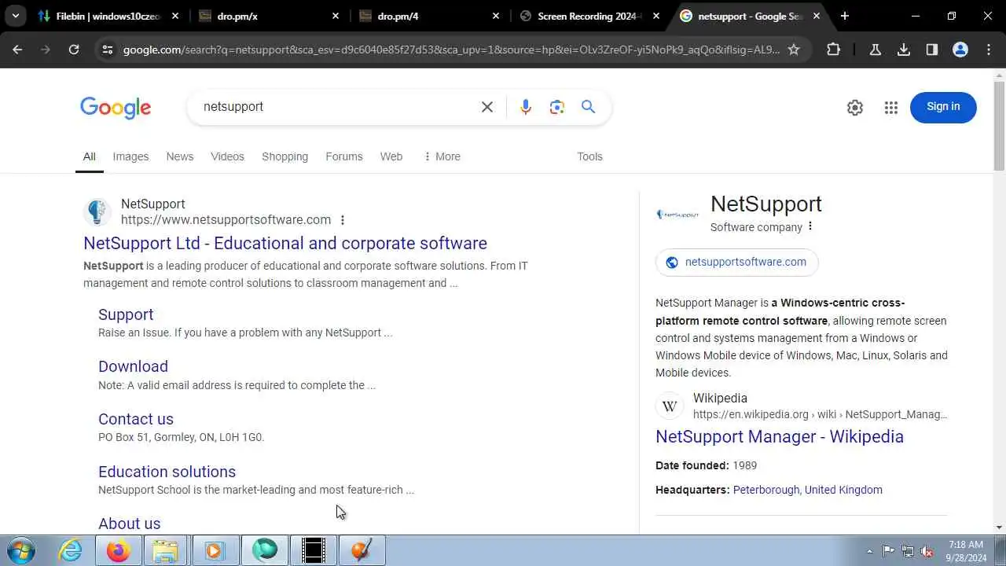The width and height of the screenshot is (1006, 566).
Task: Search by image with the Lens icon
Action: [557, 107]
